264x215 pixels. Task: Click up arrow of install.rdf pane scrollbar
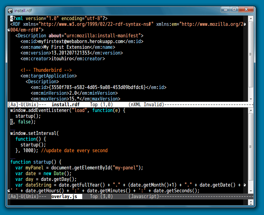pyautogui.click(x=251, y=18)
